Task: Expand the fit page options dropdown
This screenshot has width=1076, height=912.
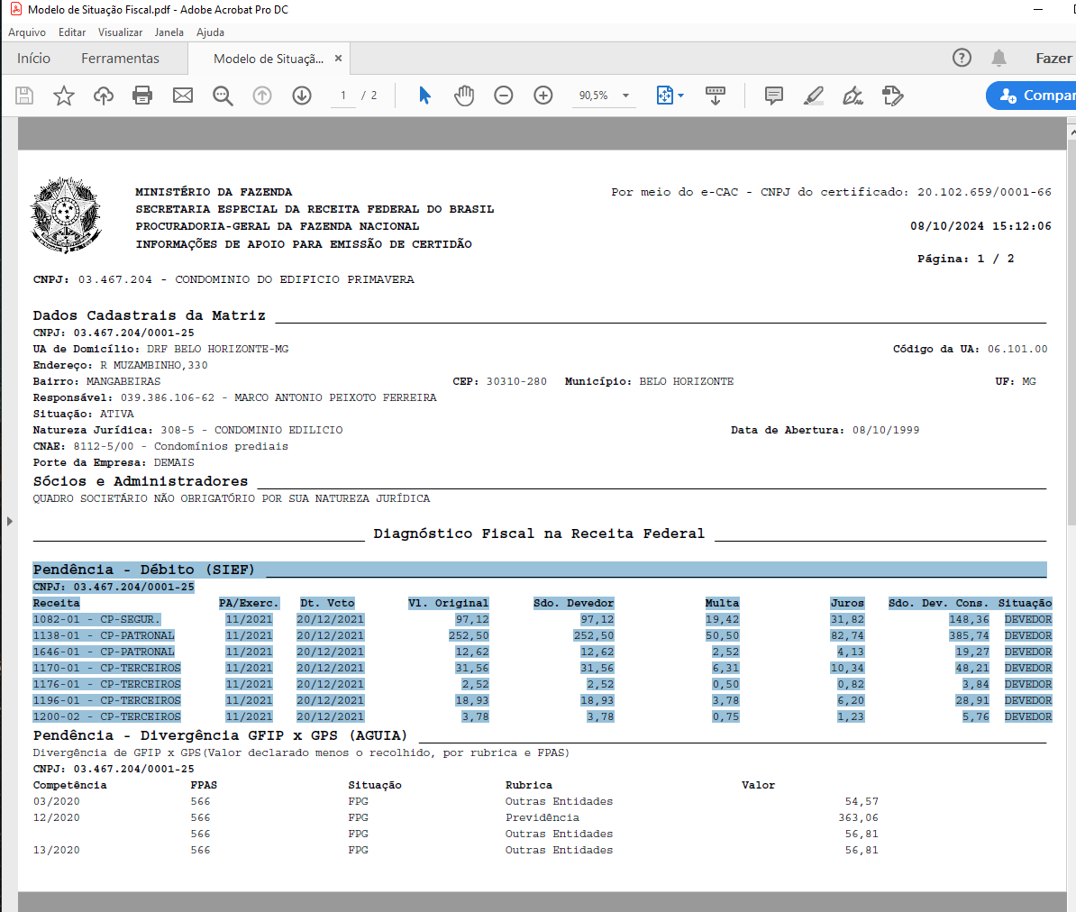Action: pyautogui.click(x=680, y=96)
